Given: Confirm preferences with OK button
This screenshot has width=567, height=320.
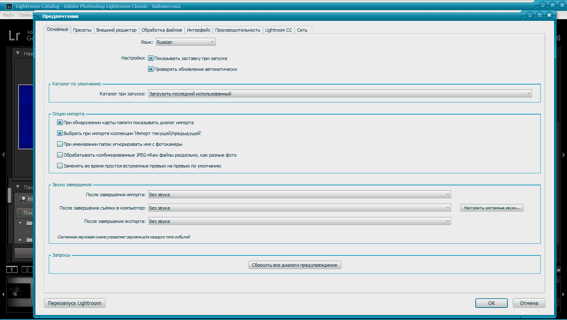Looking at the screenshot, I should (x=492, y=303).
